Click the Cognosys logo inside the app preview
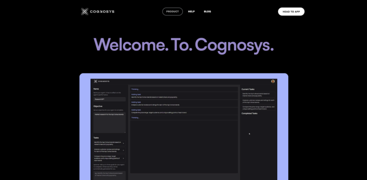Viewport: 367px width, 180px height. pyautogui.click(x=102, y=81)
